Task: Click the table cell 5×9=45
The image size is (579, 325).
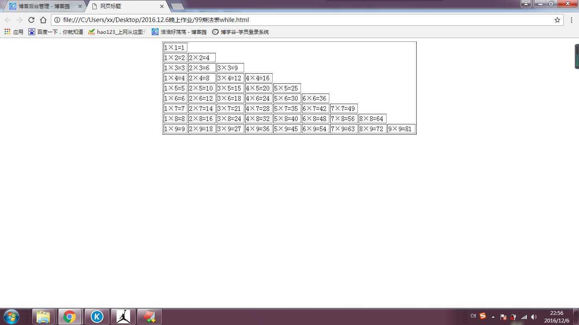Action: (x=287, y=129)
